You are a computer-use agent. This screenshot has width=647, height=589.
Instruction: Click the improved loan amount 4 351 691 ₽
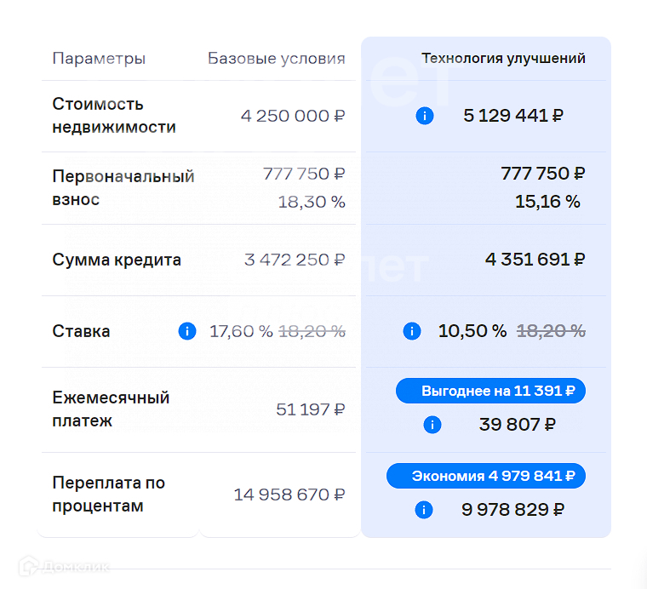pyautogui.click(x=535, y=260)
